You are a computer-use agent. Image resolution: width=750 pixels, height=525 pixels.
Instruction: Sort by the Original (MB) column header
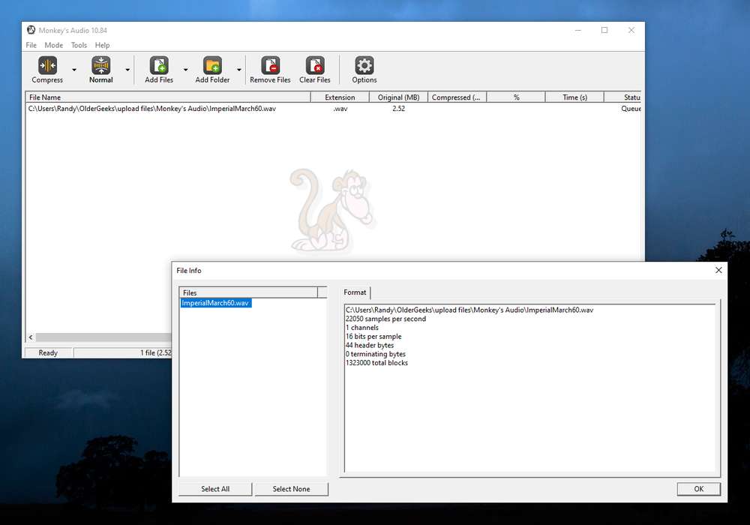[398, 97]
